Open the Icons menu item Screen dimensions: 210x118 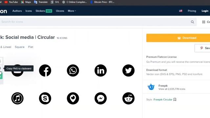(x=29, y=11)
